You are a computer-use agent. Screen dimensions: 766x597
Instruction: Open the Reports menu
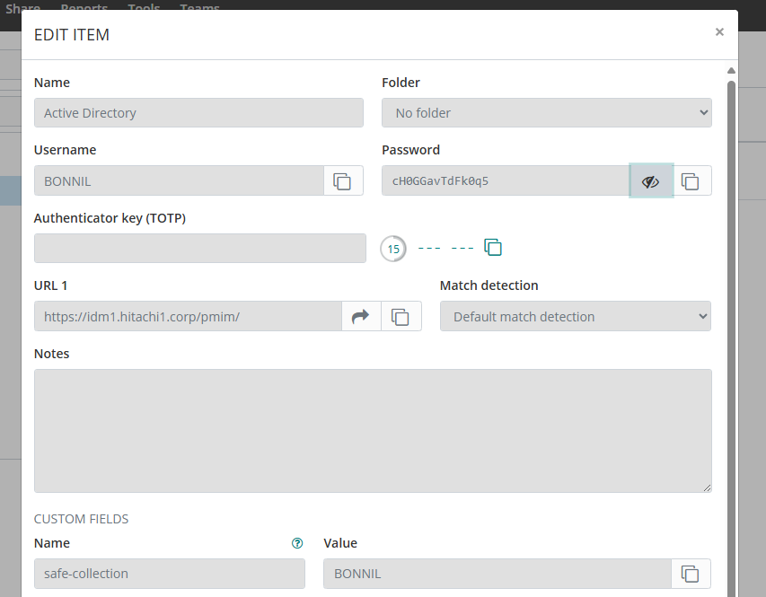tap(84, 8)
